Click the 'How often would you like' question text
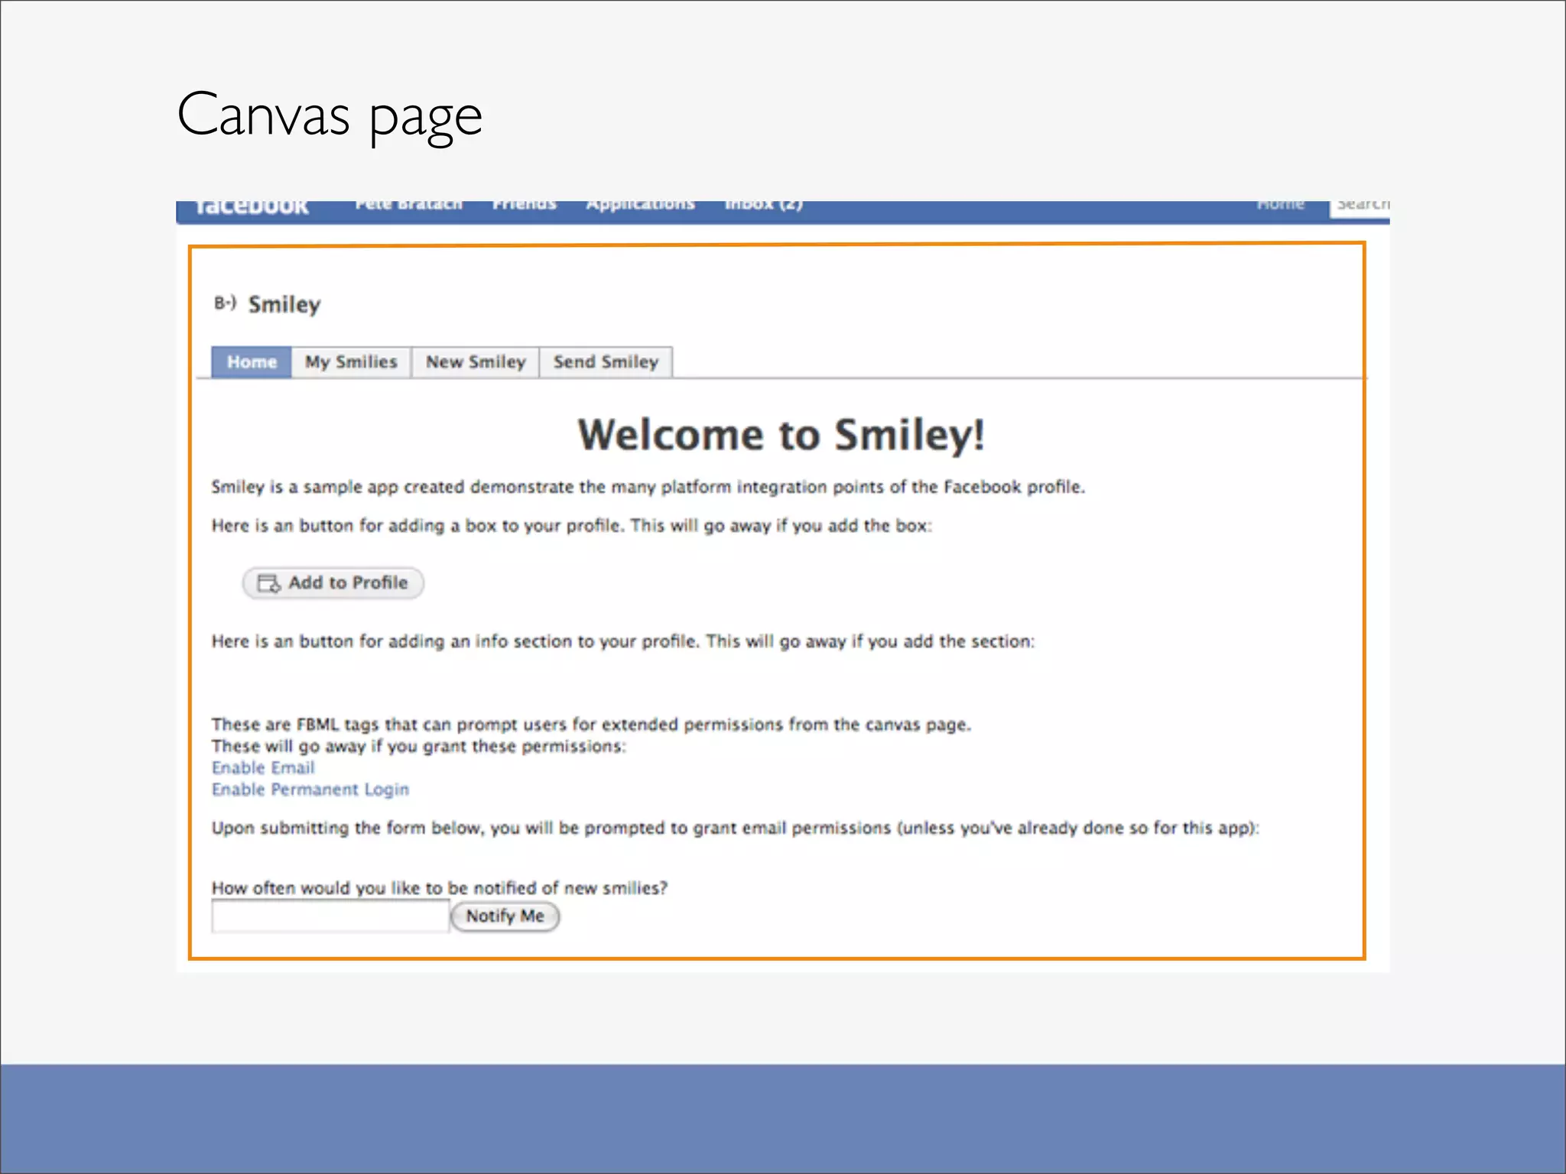The height and width of the screenshot is (1174, 1566). 440,888
